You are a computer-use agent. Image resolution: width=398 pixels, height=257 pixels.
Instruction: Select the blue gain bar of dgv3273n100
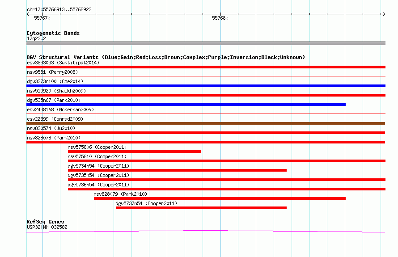coord(206,86)
